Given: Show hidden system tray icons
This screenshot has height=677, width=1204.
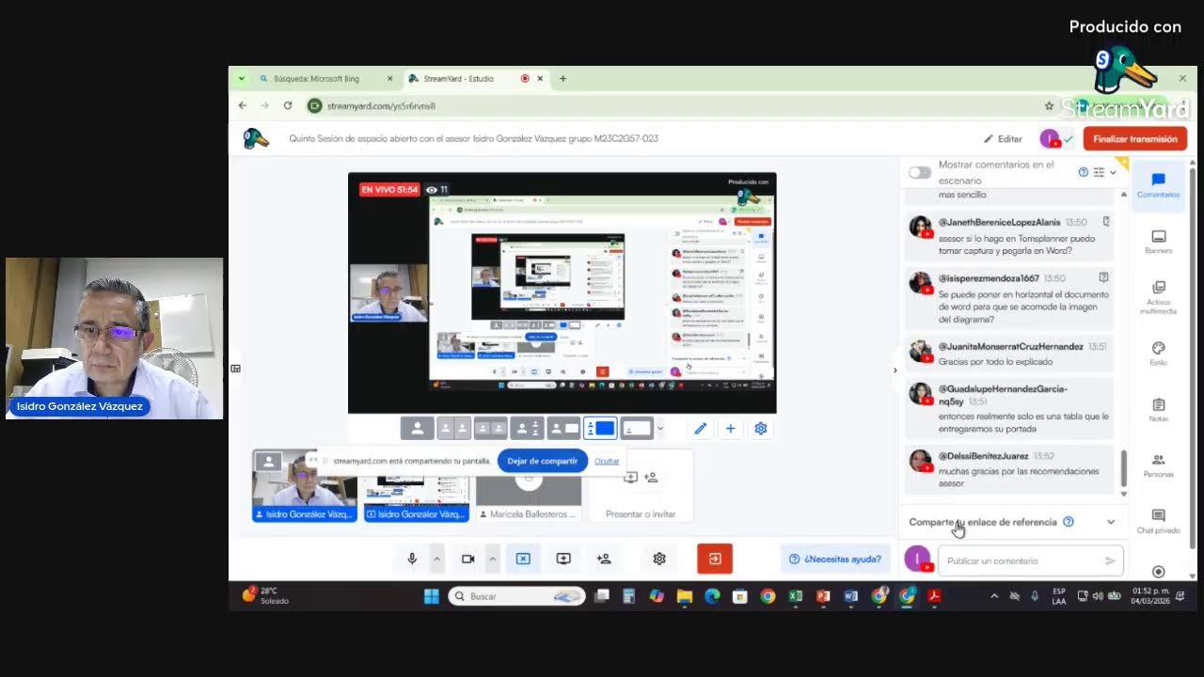Looking at the screenshot, I should [x=994, y=596].
